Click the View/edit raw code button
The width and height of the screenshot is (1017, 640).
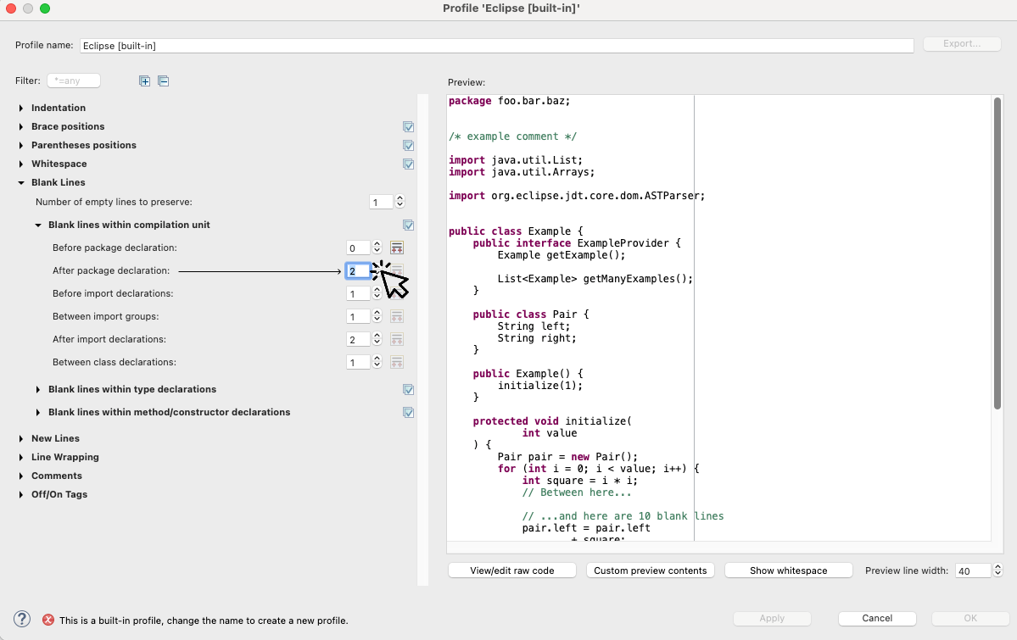click(x=511, y=570)
